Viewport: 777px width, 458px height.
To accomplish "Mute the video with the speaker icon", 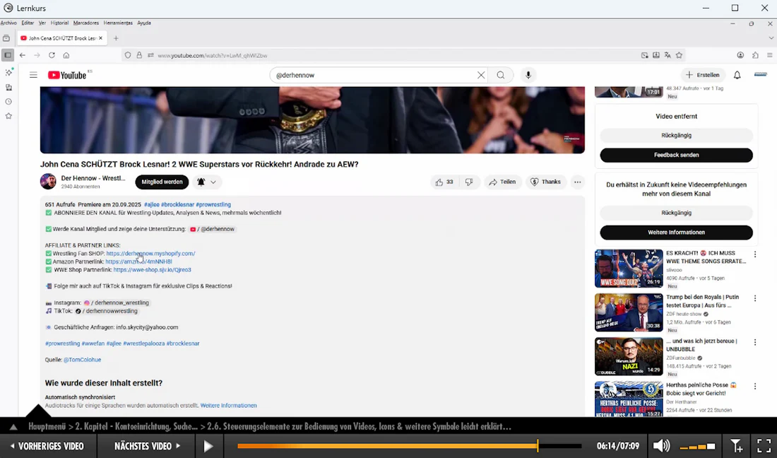I will pyautogui.click(x=661, y=446).
